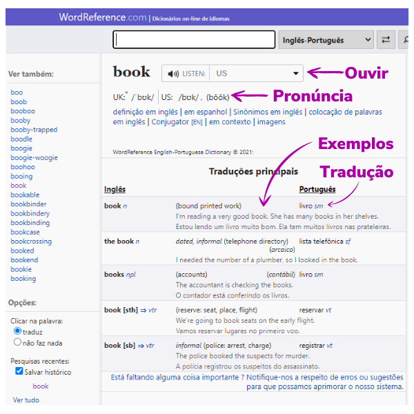Image resolution: width=414 pixels, height=414 pixels.
Task: Open 'definição em inglês' link
Action: (x=145, y=112)
